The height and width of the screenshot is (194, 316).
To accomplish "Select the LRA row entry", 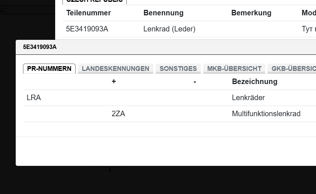I will point(34,98).
